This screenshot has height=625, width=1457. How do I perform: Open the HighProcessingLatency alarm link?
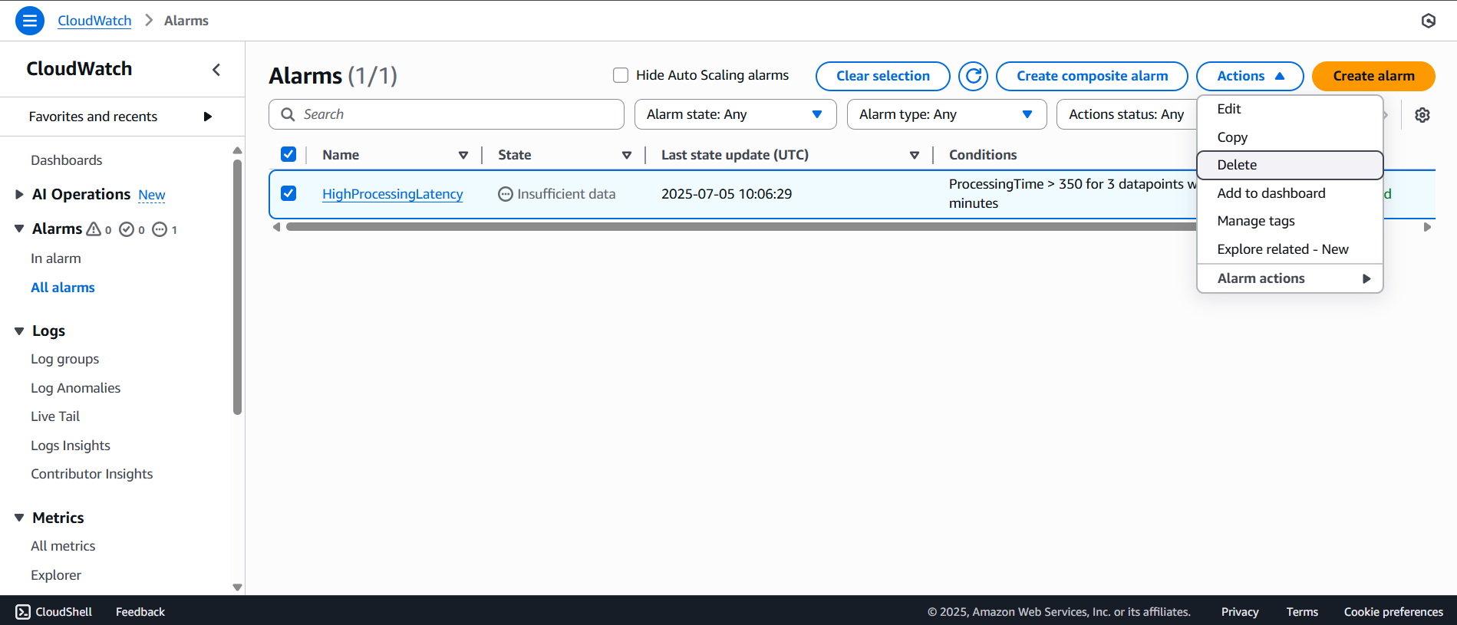(392, 194)
